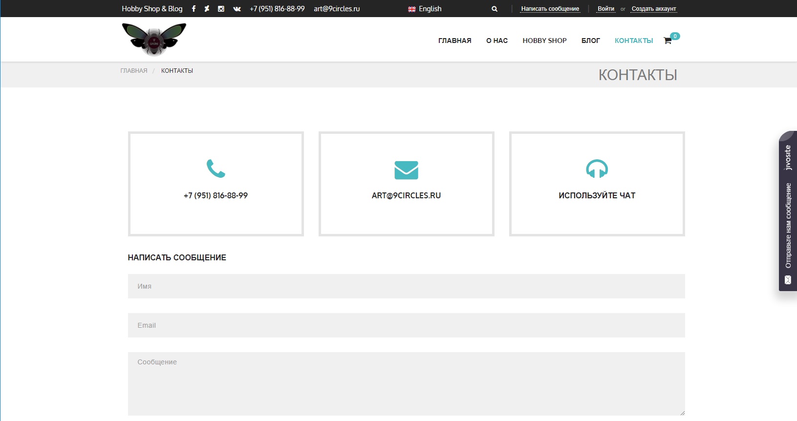Image resolution: width=797 pixels, height=421 pixels.
Task: Click the teal envelope email icon
Action: [406, 170]
